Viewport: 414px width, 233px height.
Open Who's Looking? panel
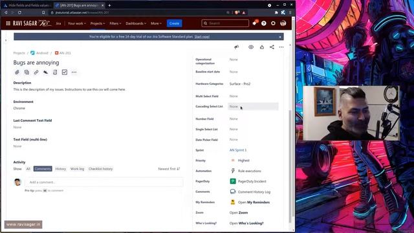click(x=246, y=223)
